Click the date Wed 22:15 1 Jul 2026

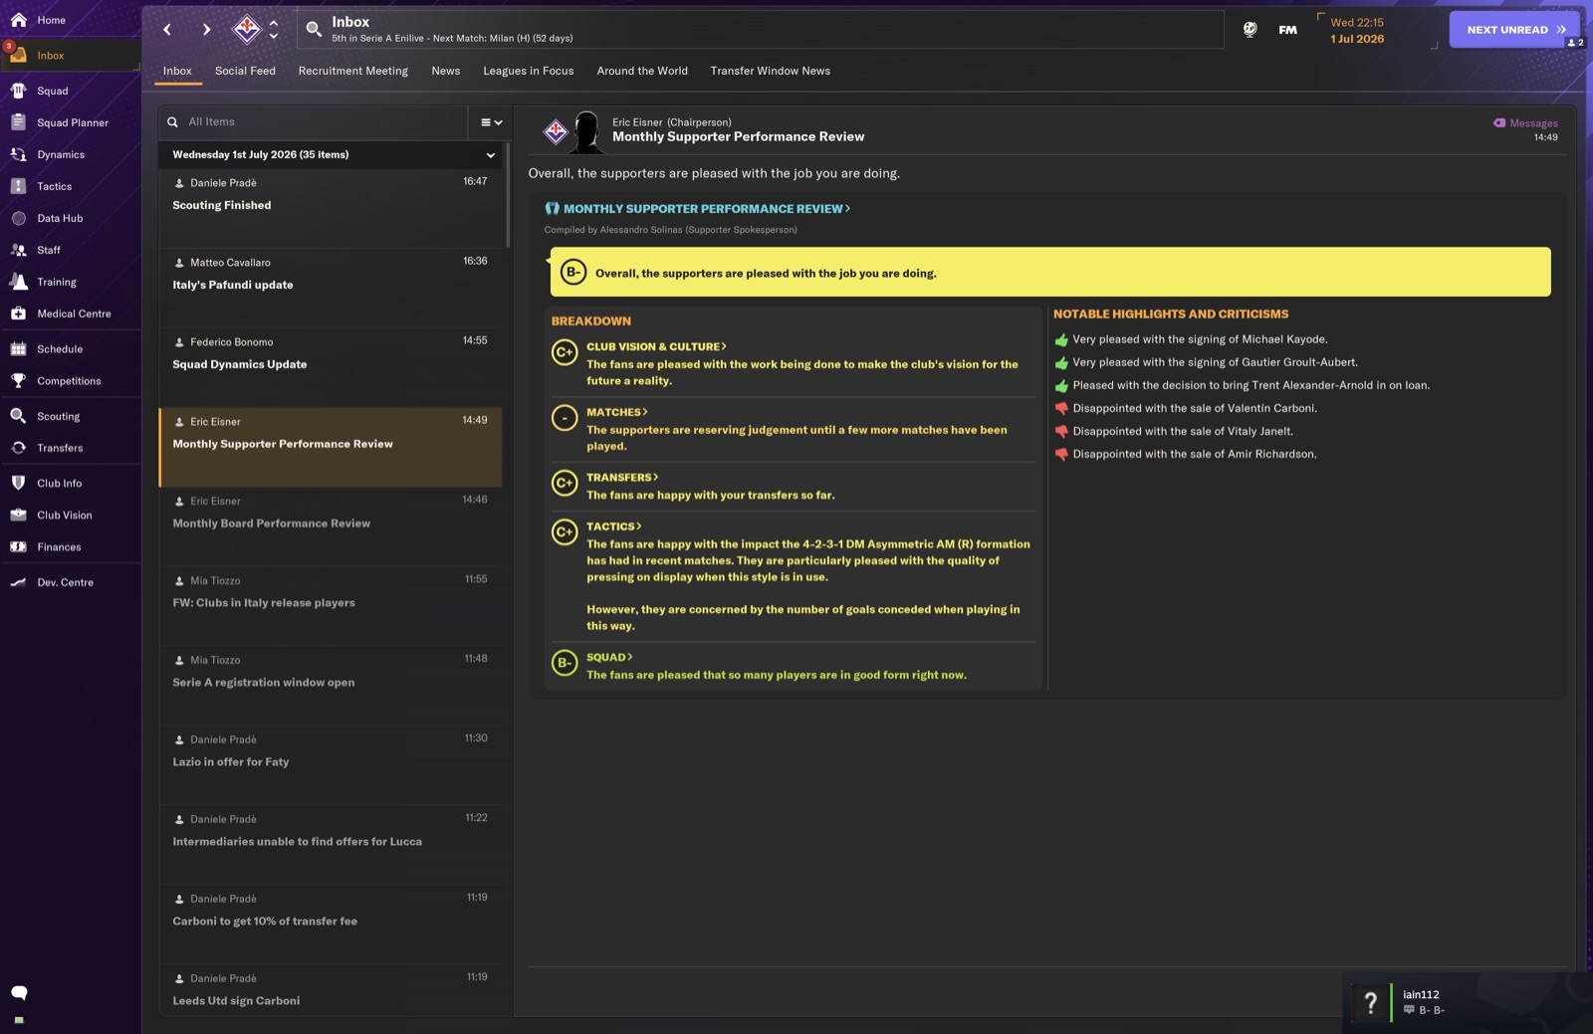coord(1357,31)
